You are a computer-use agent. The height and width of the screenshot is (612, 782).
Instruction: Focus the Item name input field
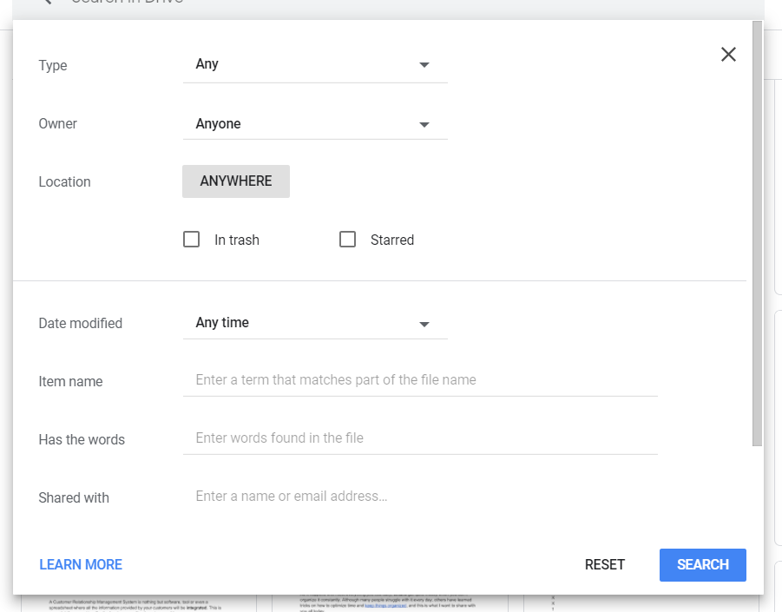pos(420,380)
